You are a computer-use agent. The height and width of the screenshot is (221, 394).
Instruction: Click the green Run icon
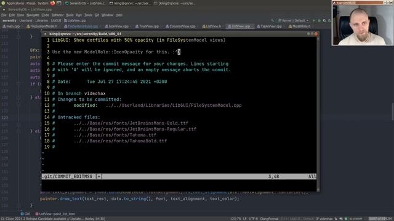tap(313, 20)
